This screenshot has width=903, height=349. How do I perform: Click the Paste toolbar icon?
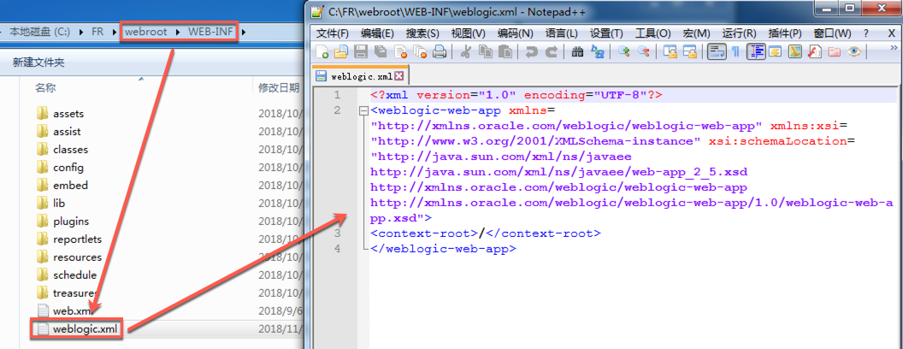pyautogui.click(x=505, y=52)
